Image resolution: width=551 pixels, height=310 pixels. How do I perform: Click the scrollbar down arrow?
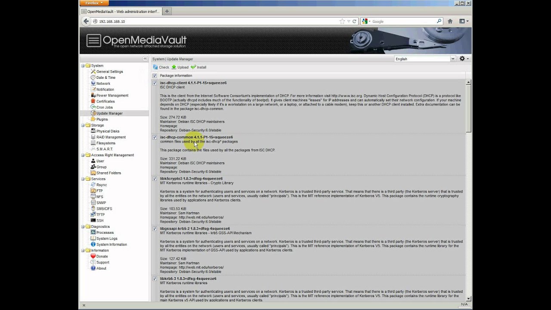coord(468,298)
